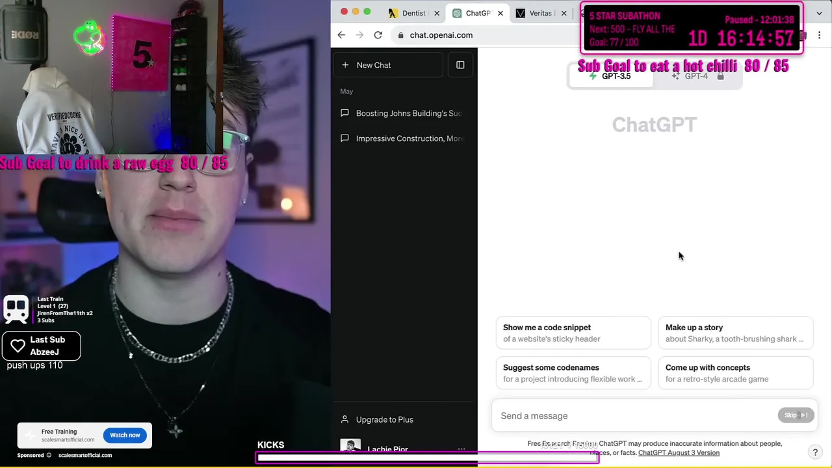
Task: Click the chat bubble icon for Impressive Construction
Action: click(x=344, y=138)
